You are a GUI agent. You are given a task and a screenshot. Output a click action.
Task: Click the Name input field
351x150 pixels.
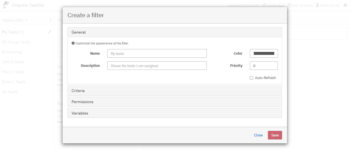pos(157,54)
